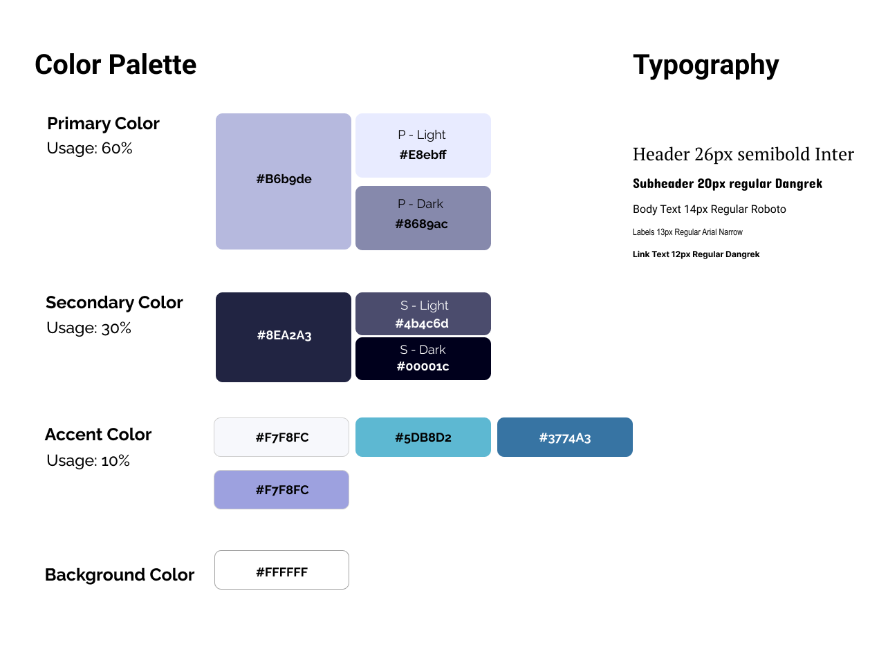
Task: Click the Accent Color Usage: 10% text
Action: pos(89,460)
